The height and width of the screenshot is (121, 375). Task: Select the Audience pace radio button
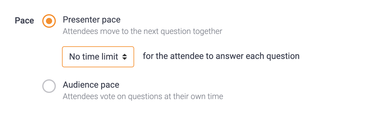(x=49, y=86)
